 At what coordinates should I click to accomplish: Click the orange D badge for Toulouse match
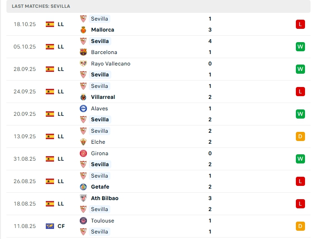tap(300, 226)
